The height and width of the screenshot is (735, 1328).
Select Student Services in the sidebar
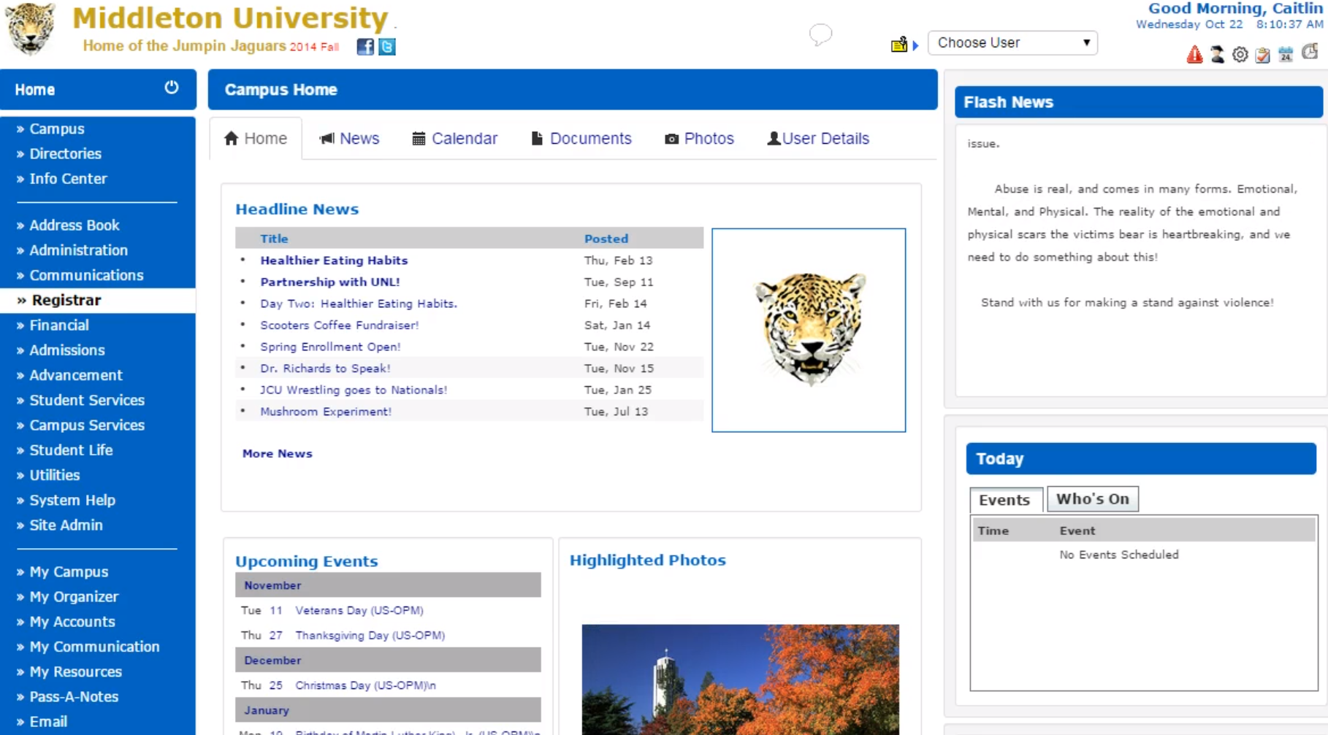tap(86, 400)
